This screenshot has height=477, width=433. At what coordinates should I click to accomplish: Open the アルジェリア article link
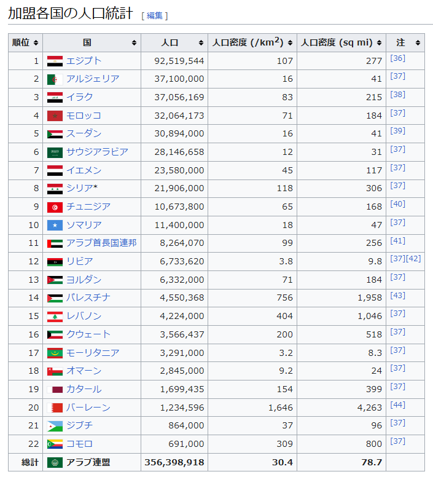pyautogui.click(x=93, y=79)
